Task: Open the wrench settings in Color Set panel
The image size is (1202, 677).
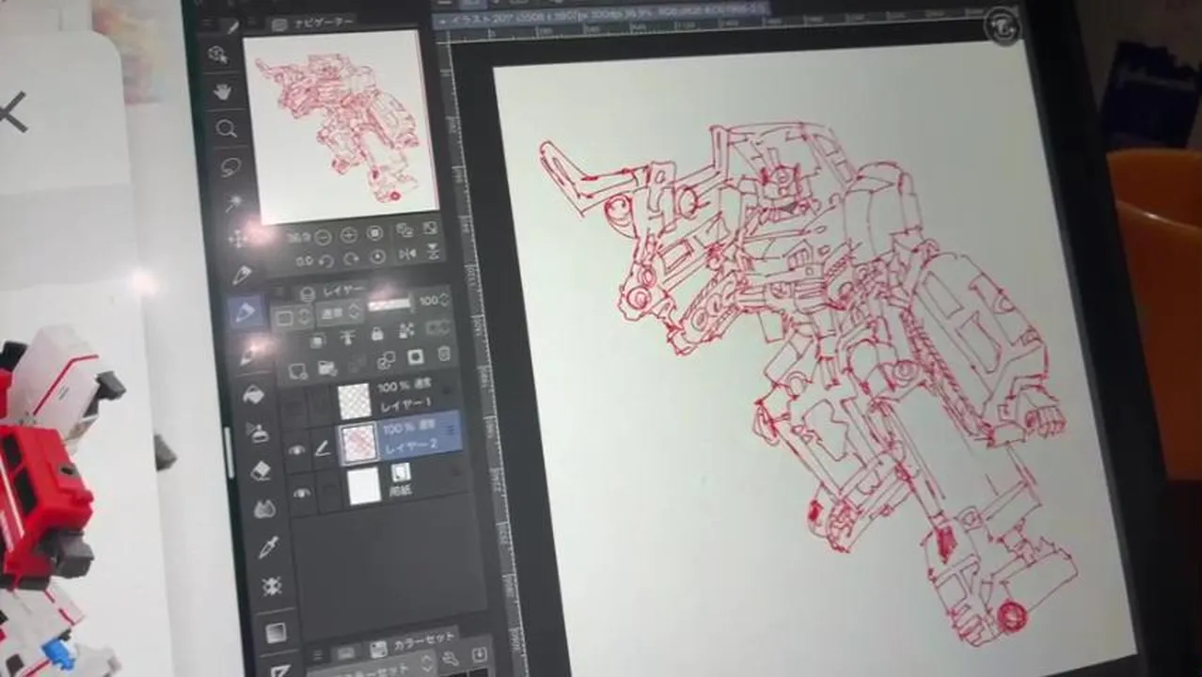Action: [x=450, y=658]
